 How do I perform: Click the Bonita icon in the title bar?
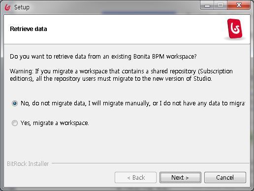[8, 7]
